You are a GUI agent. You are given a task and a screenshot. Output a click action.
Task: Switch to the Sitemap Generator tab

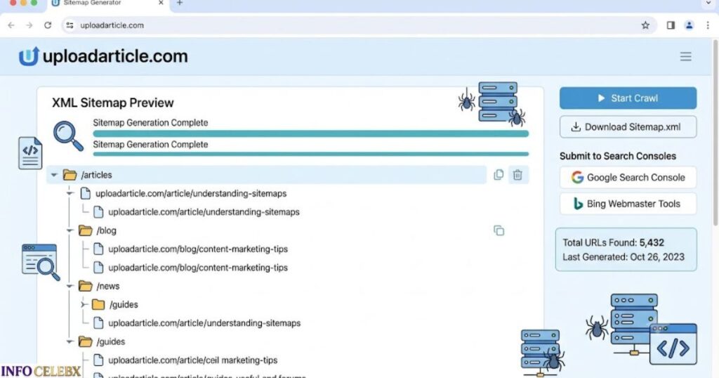(107, 4)
